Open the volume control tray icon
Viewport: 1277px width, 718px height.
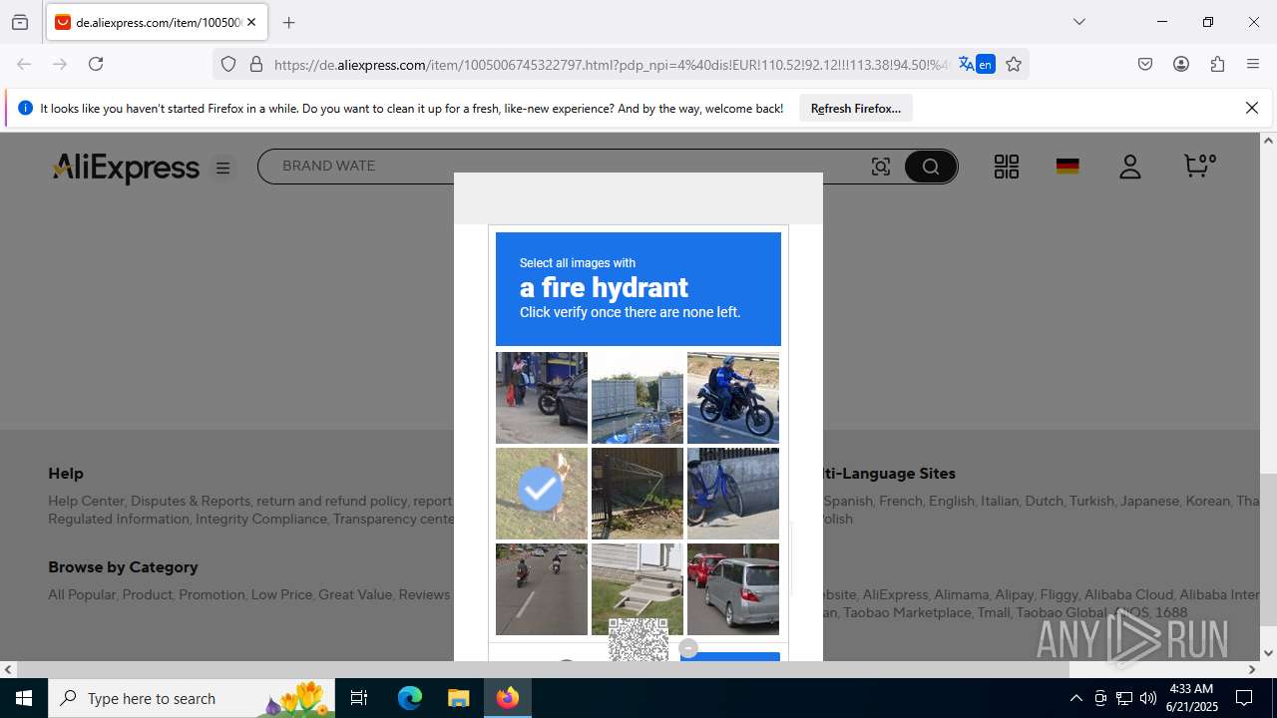coord(1148,698)
